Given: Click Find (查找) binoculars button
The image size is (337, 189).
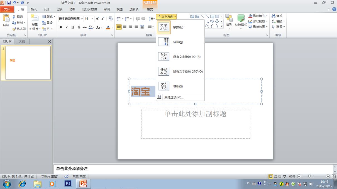Looking at the screenshot, I should (x=277, y=16).
